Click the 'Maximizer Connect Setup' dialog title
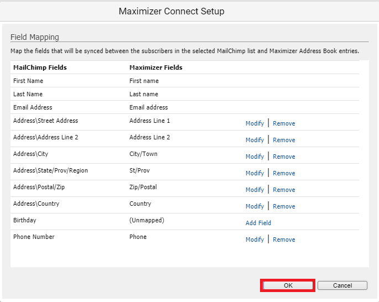The height and width of the screenshot is (302, 379). point(172,11)
